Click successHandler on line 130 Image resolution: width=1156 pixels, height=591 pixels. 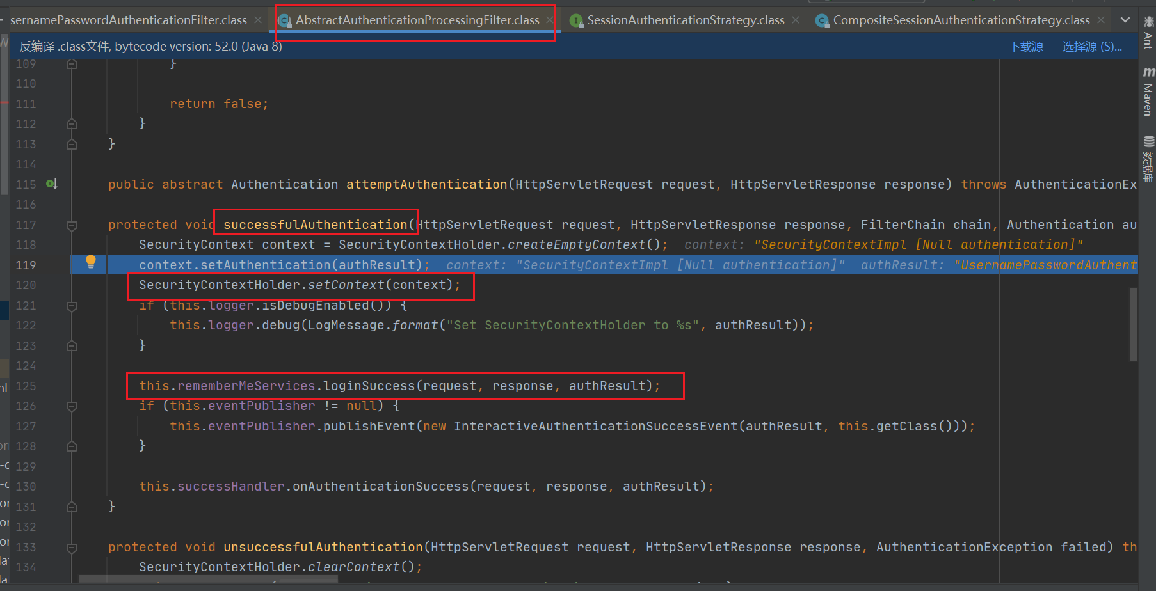pyautogui.click(x=231, y=486)
